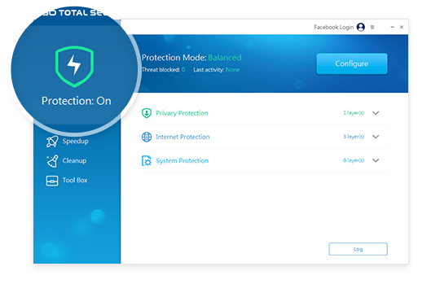Expand the System Protection chevron
The width and height of the screenshot is (440, 297).
point(376,160)
